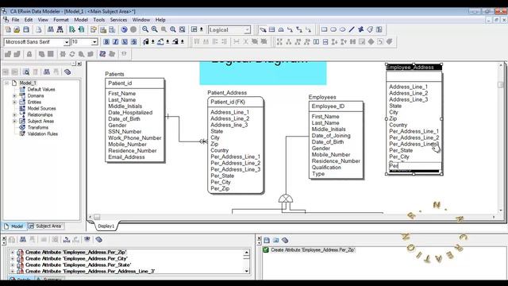This screenshot has width=508, height=286.
Task: Select the Non-identifying relationship tool
Action: click(x=308, y=30)
